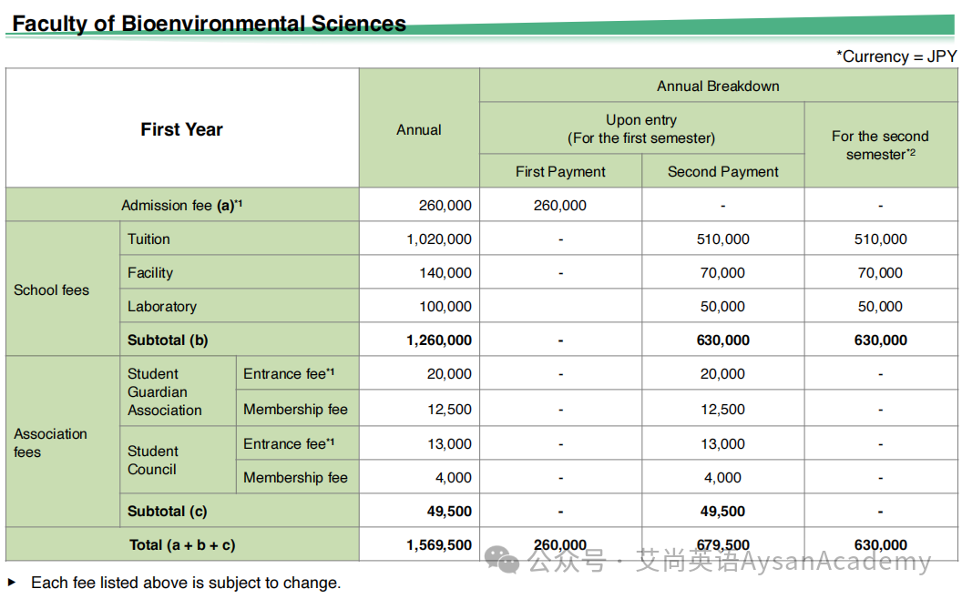The width and height of the screenshot is (962, 599).
Task: Select the "Subtotal (c)" row label
Action: point(167,512)
